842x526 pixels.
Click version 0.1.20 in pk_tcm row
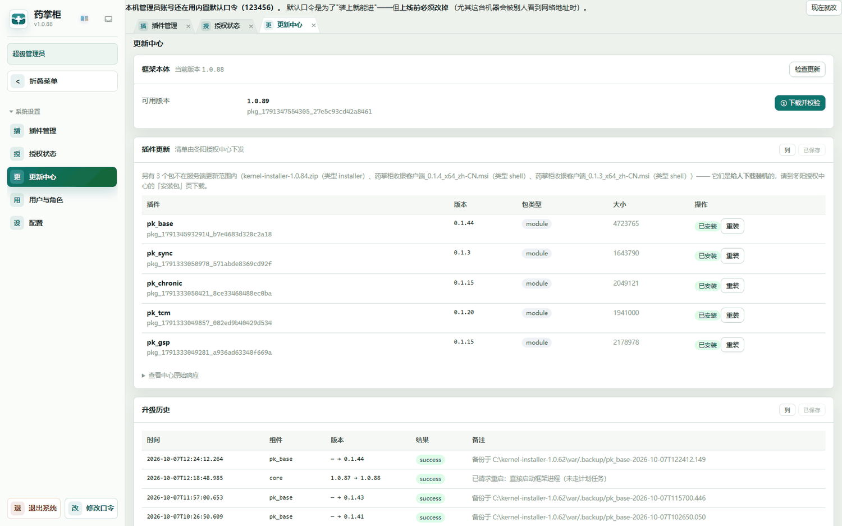(464, 312)
